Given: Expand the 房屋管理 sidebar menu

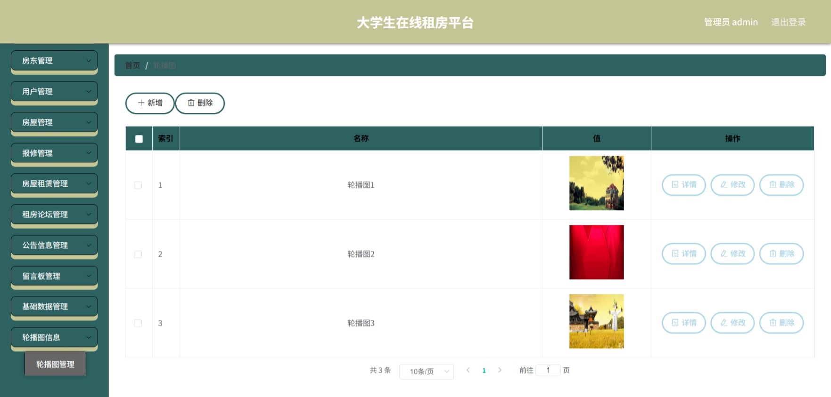Looking at the screenshot, I should point(54,122).
